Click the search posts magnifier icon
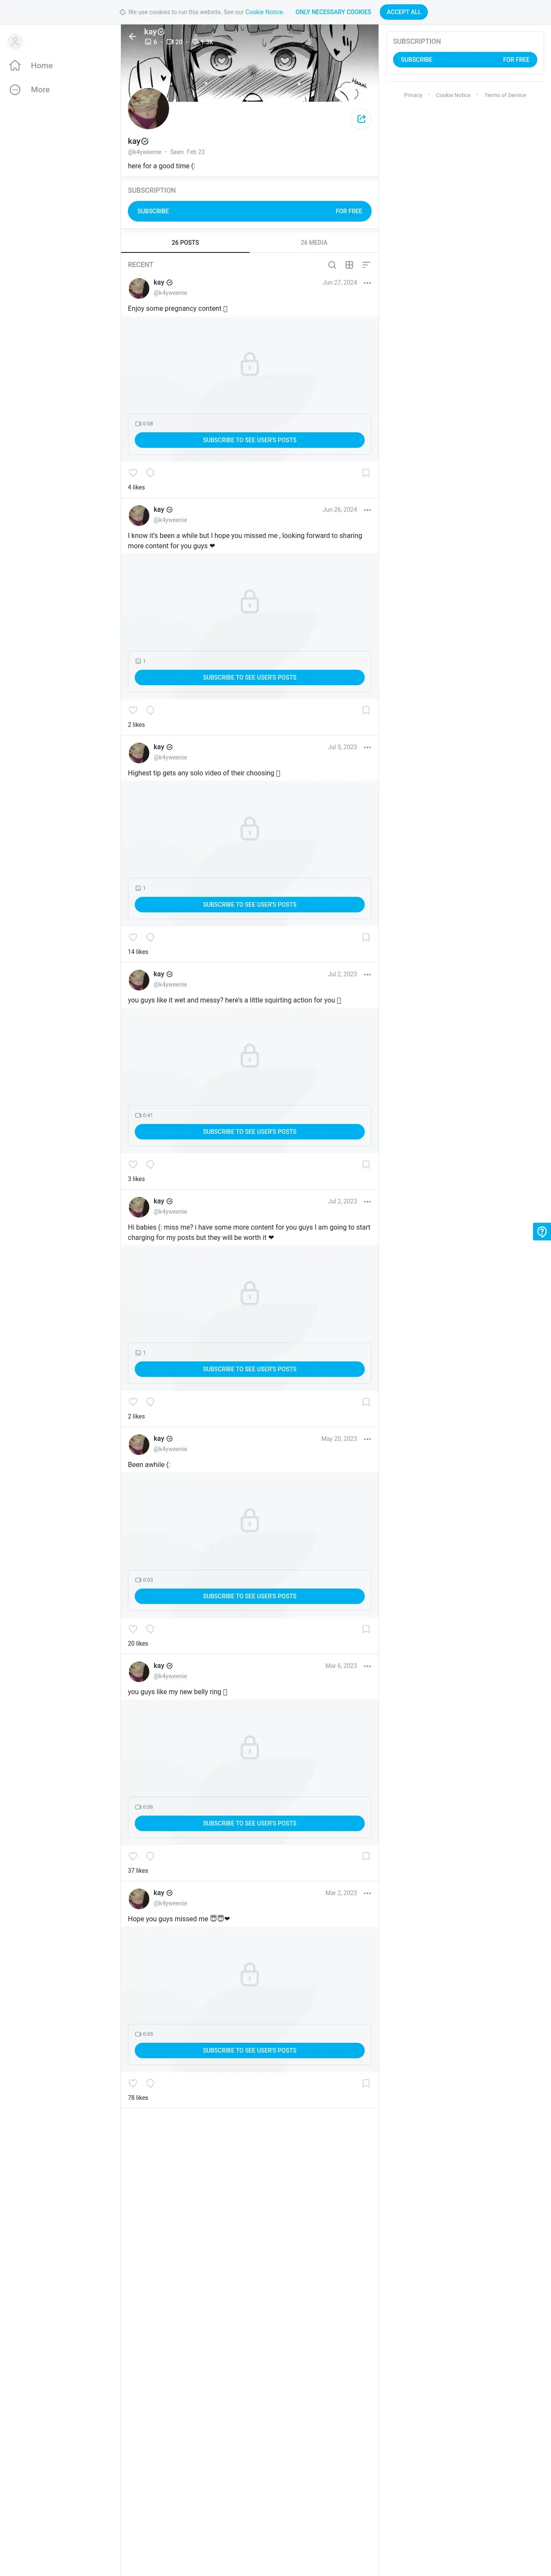The height and width of the screenshot is (2576, 551). (x=332, y=265)
